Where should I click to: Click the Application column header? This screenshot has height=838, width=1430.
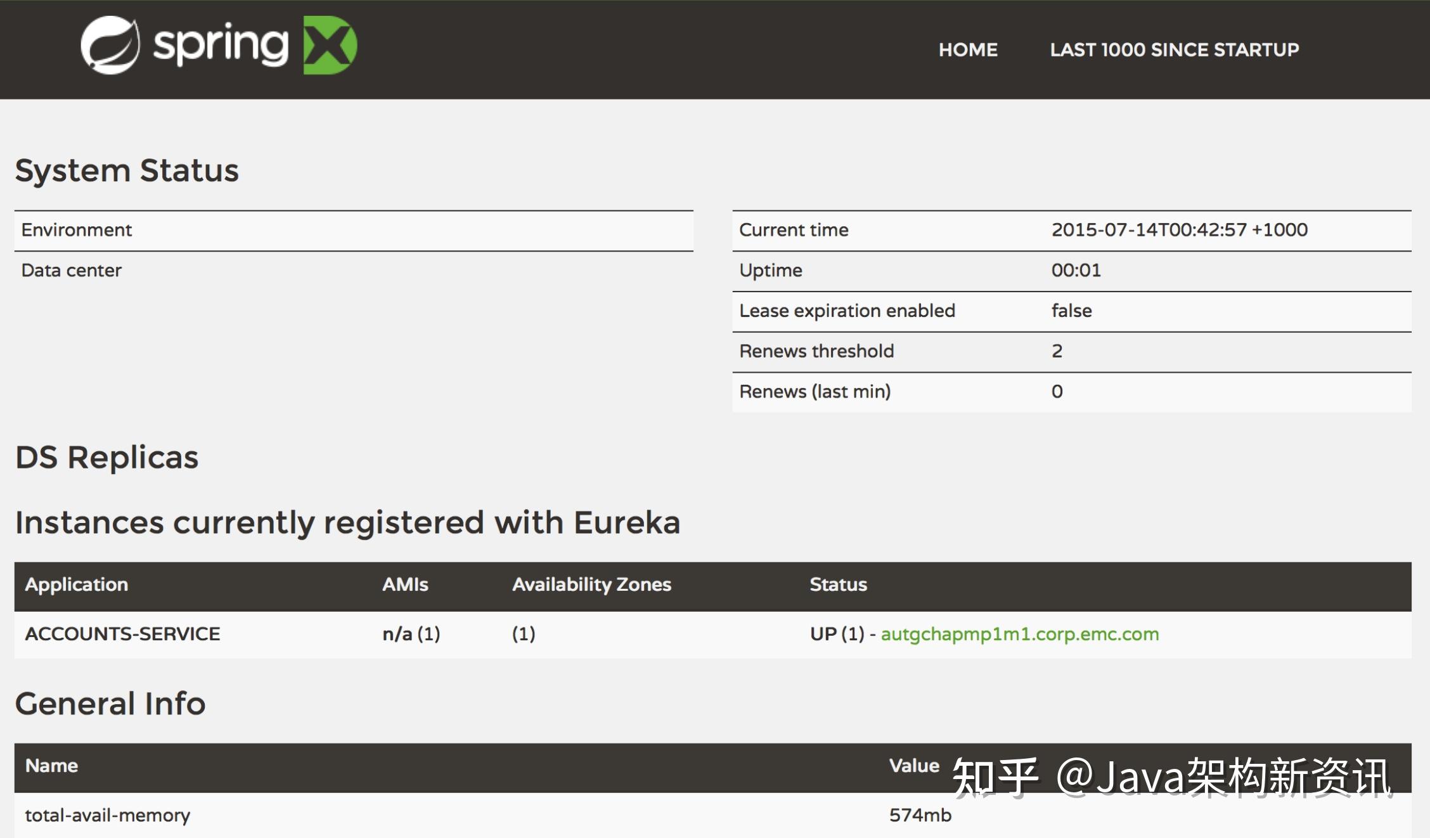pos(77,584)
